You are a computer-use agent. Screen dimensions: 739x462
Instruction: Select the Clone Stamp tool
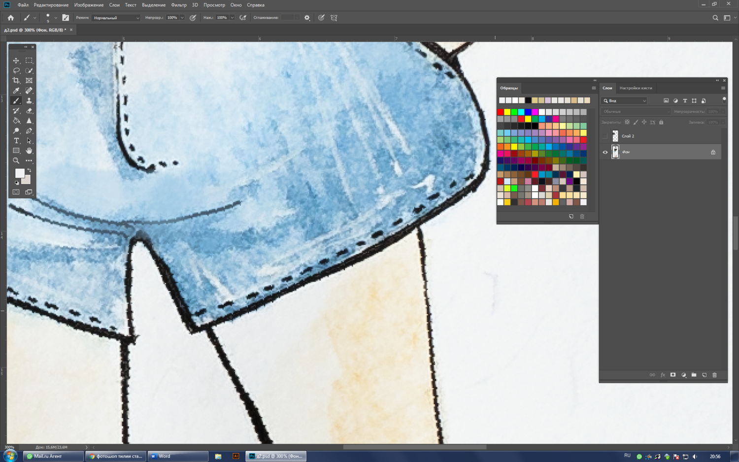(29, 100)
